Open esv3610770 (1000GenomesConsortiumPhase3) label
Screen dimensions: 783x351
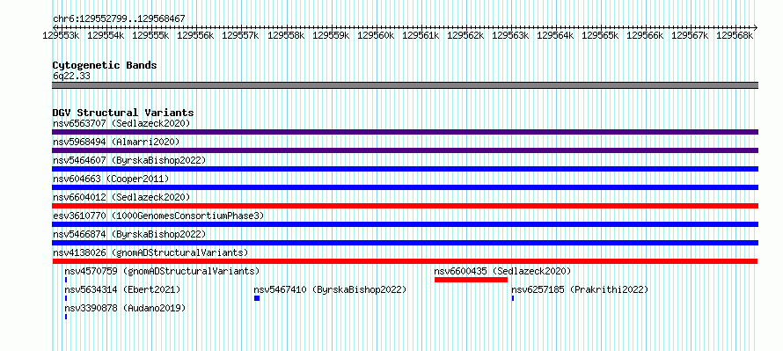point(158,216)
